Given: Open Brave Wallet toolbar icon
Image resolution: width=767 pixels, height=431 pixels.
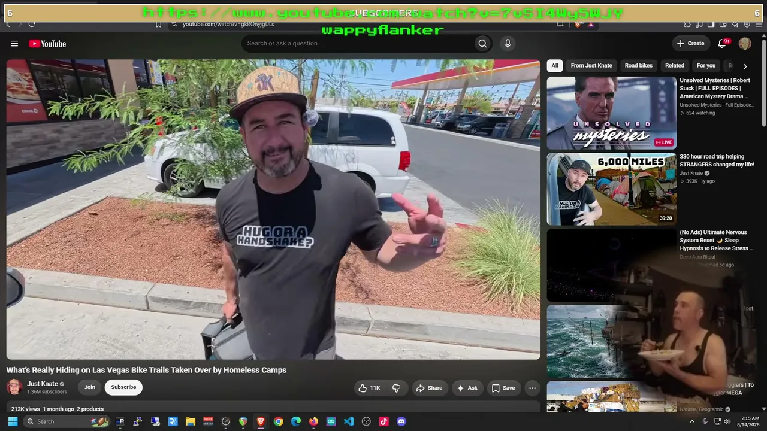Looking at the screenshot, I should (723, 25).
